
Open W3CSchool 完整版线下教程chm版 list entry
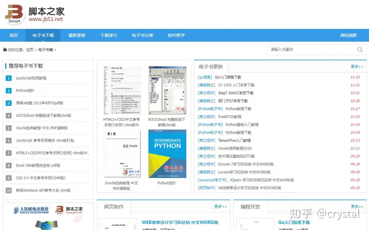[44, 116]
